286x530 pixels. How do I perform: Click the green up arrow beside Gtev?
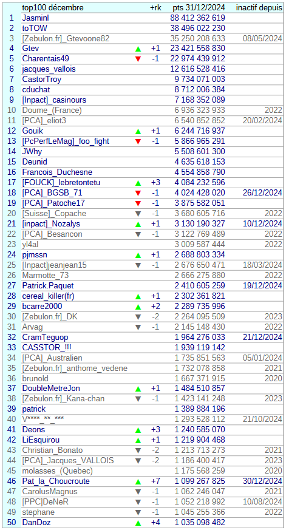tap(138, 49)
